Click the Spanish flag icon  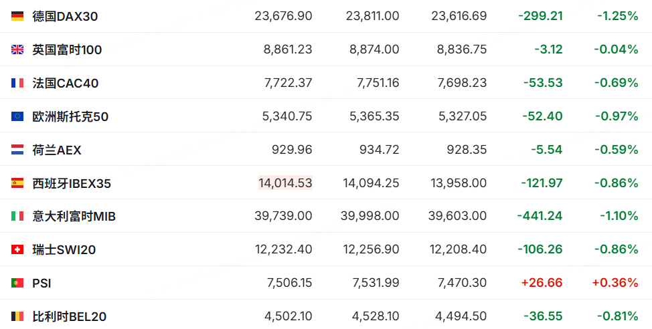(17, 183)
